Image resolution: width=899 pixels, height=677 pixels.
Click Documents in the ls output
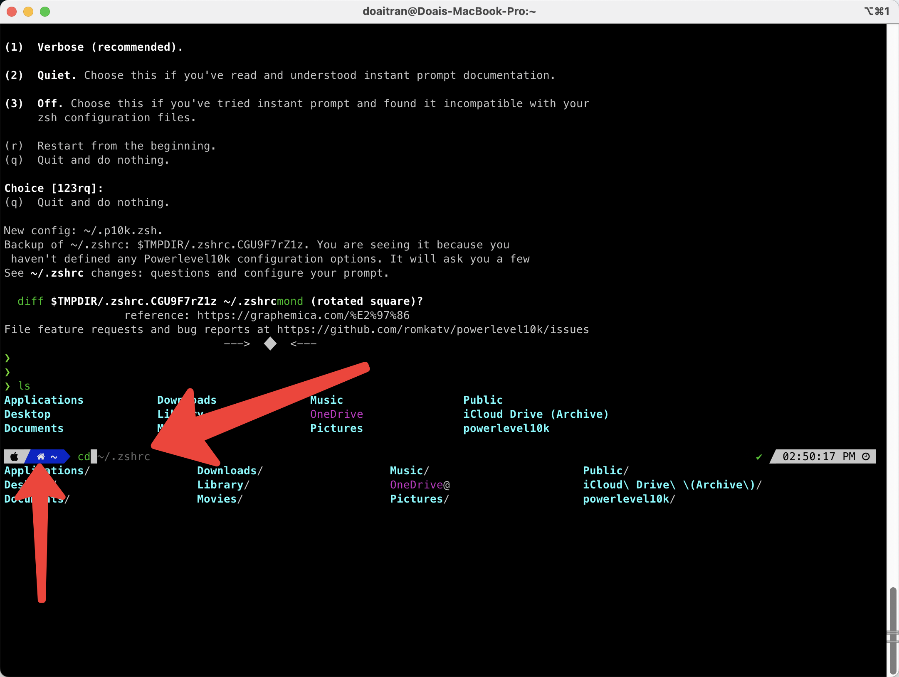[34, 428]
